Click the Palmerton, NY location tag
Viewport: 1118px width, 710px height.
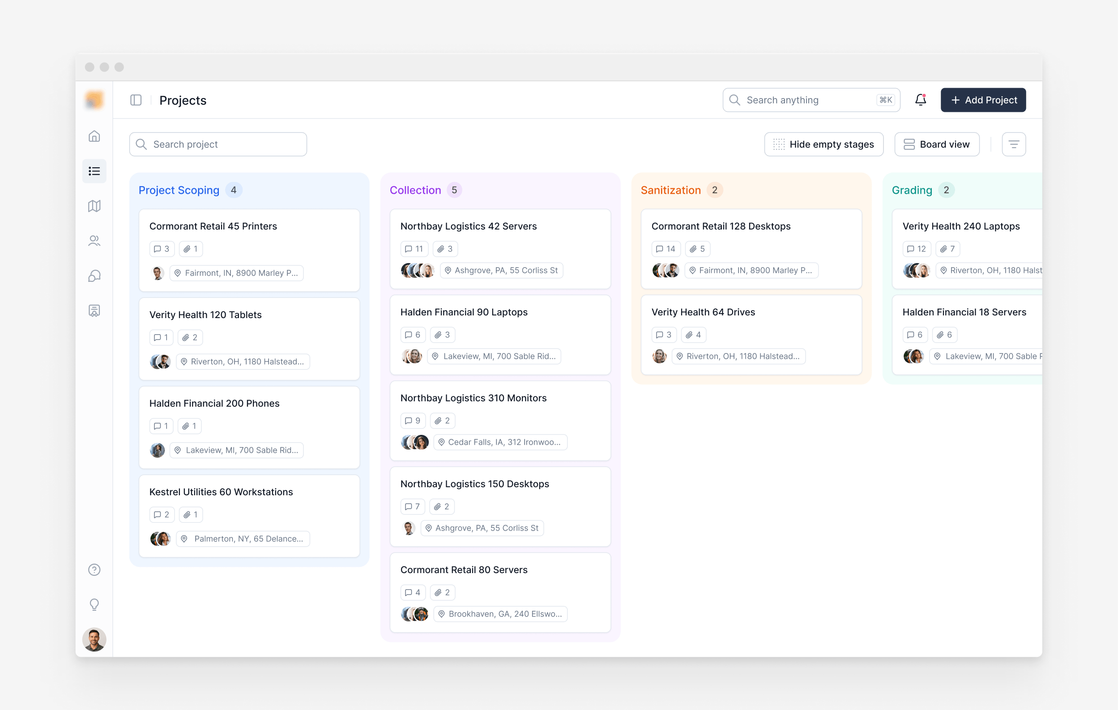pyautogui.click(x=243, y=538)
